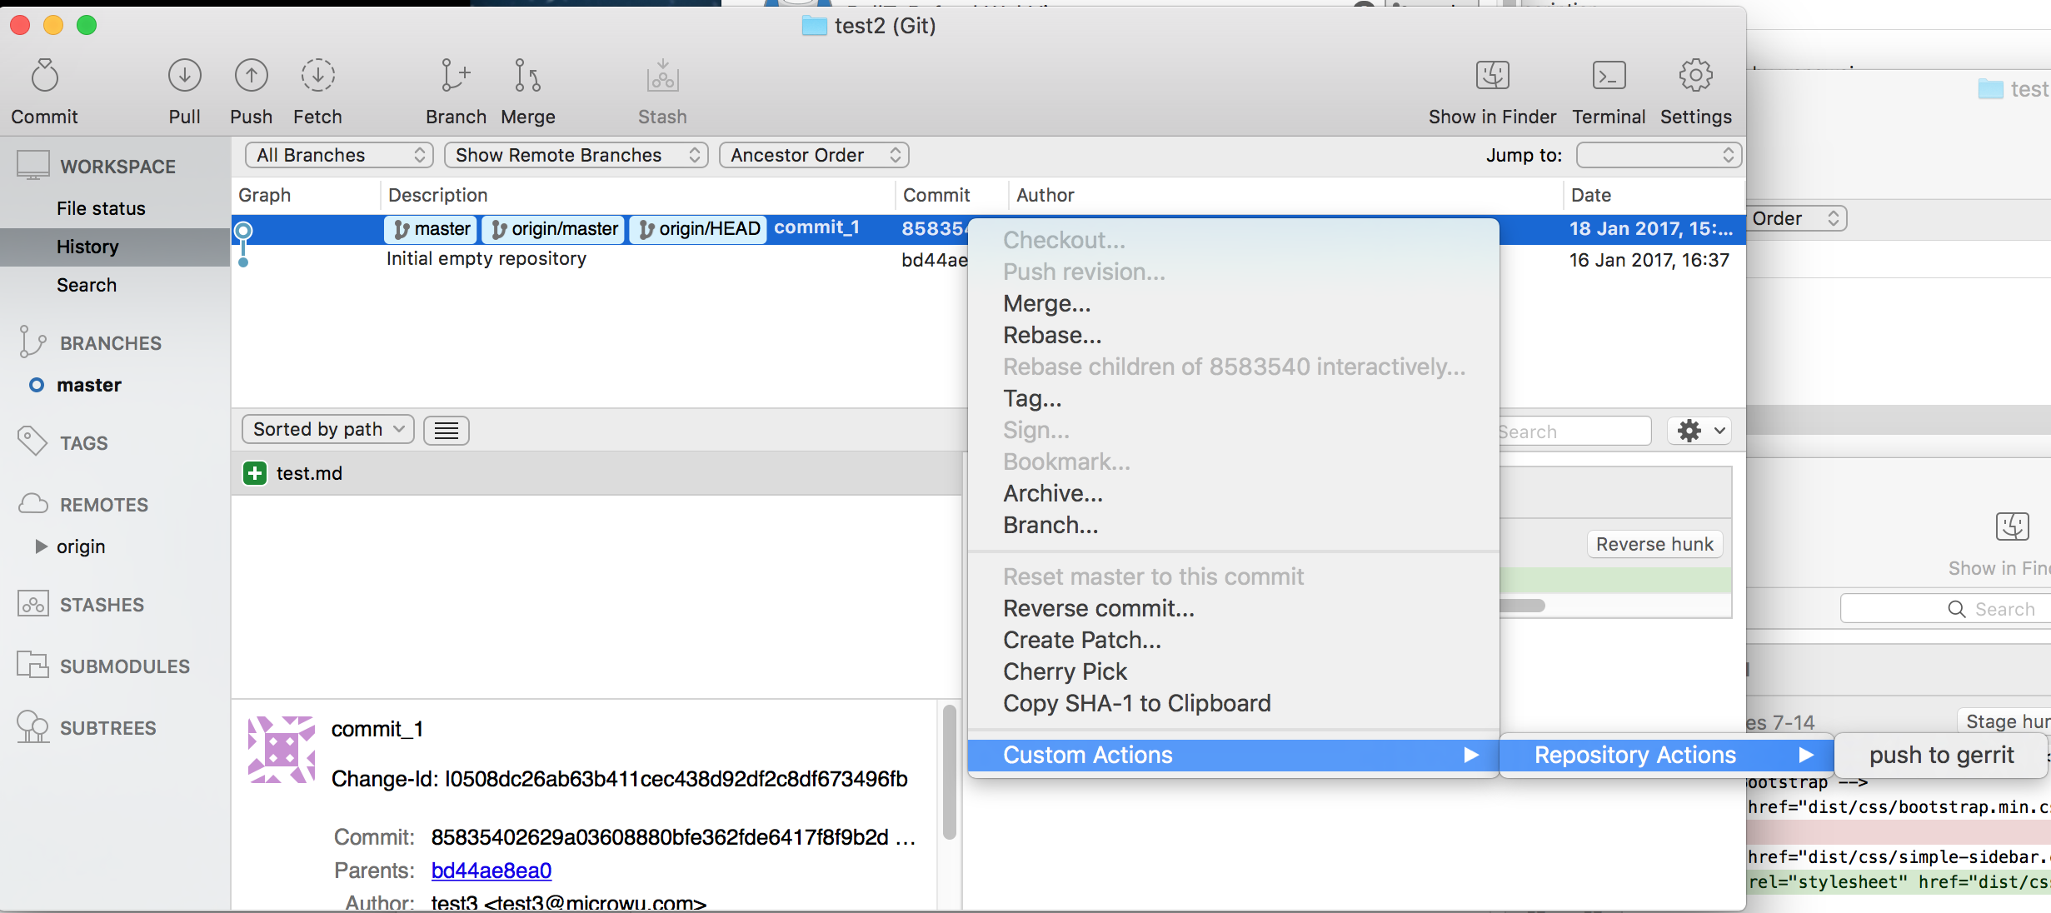Click the Pull toolbar icon
Screen dimensions: 2051x913
point(184,77)
